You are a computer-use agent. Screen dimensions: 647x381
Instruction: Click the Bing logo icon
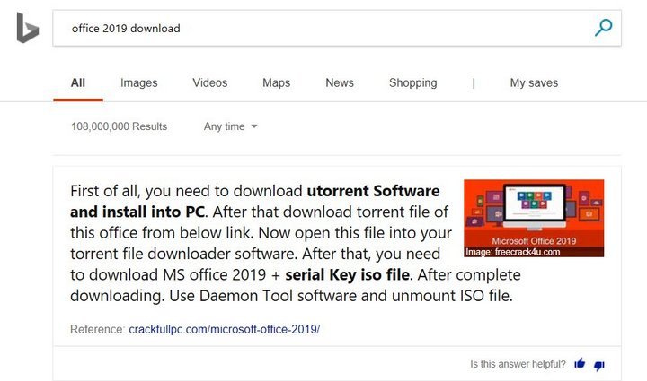tap(27, 28)
